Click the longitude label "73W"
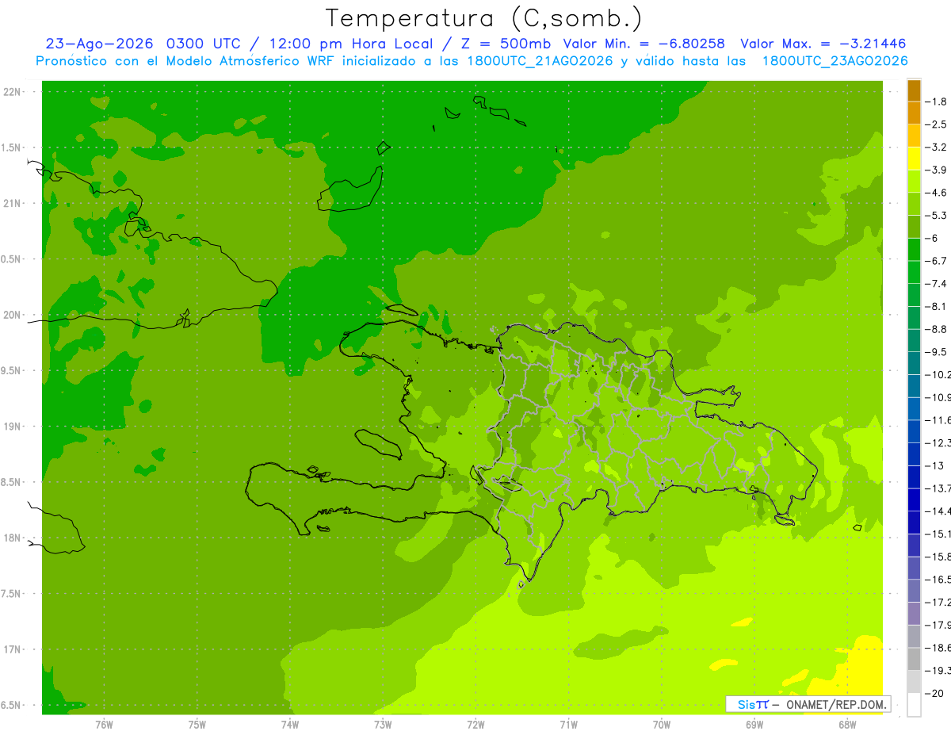The image size is (951, 735). pyautogui.click(x=383, y=724)
